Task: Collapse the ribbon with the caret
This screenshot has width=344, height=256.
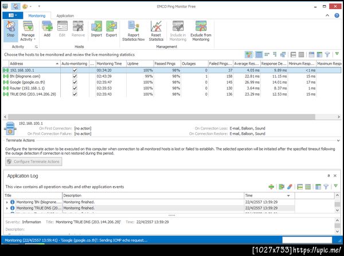Action: point(327,15)
